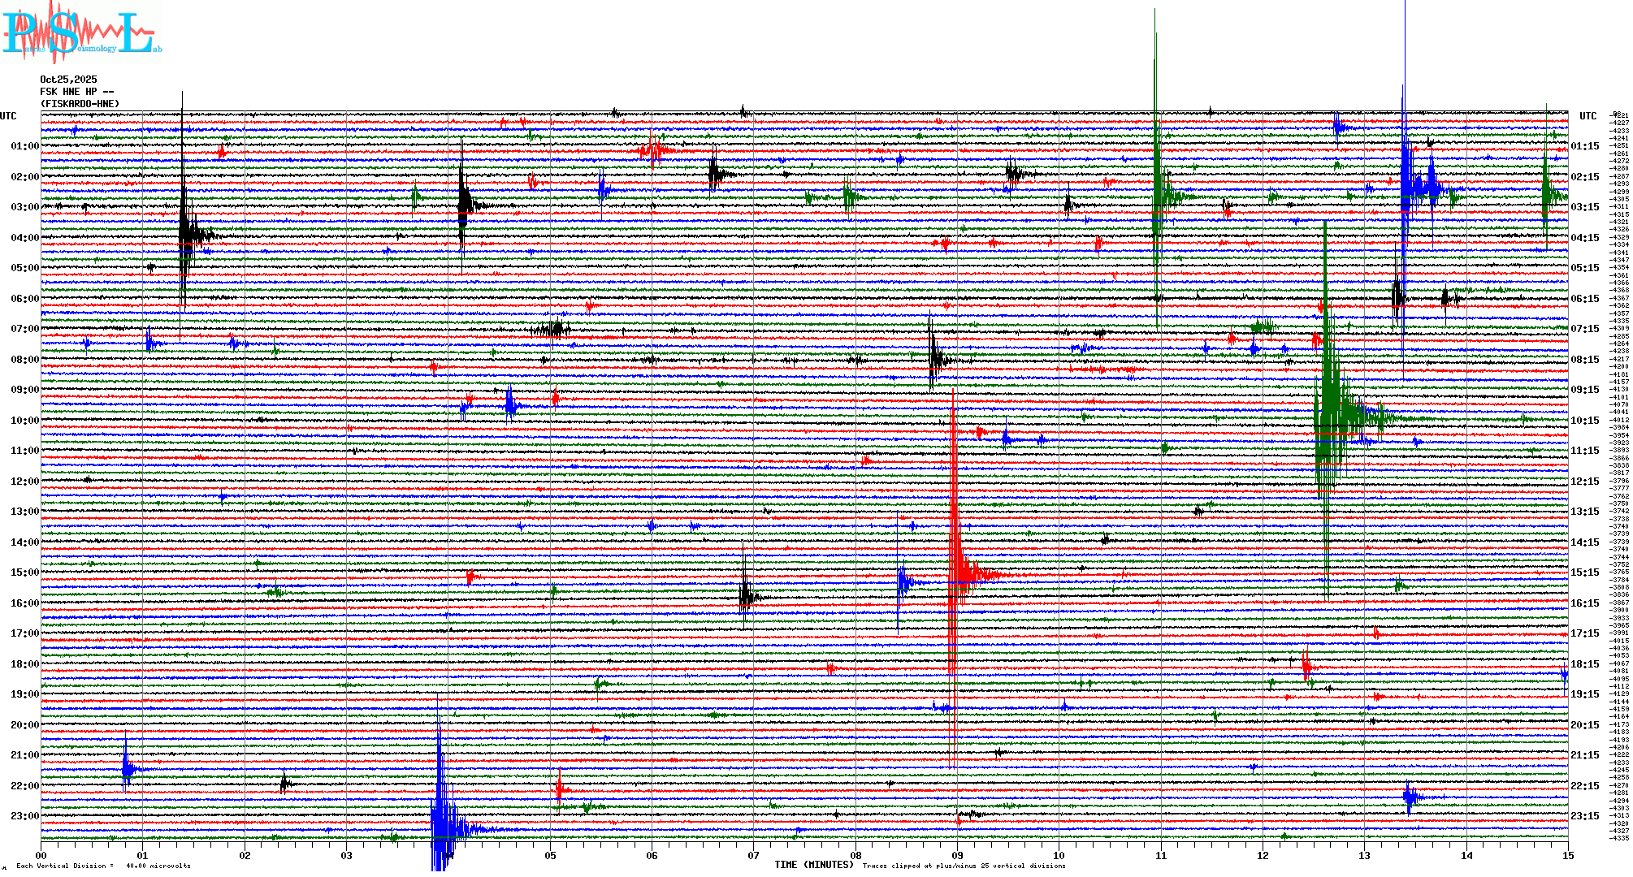Click the Oct25,2025 date label
This screenshot has width=1633, height=877.
68,80
